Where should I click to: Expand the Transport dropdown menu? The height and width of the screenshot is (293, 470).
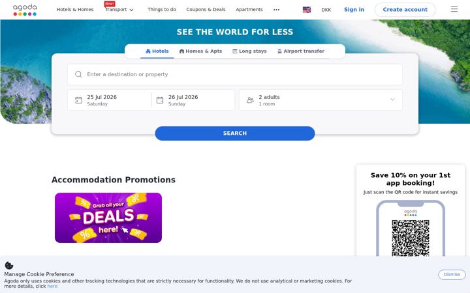[119, 10]
